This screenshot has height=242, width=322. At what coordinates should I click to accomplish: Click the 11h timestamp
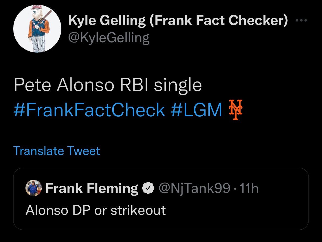(x=249, y=188)
